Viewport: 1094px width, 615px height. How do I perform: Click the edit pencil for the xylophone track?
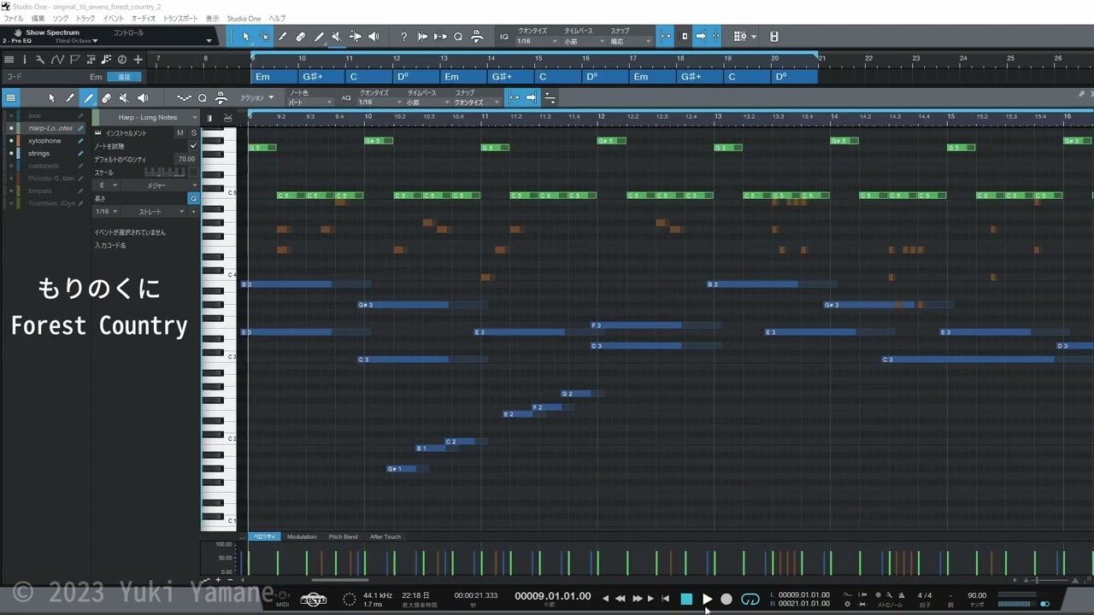tap(81, 141)
